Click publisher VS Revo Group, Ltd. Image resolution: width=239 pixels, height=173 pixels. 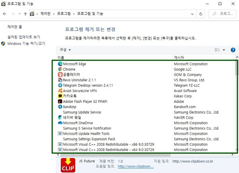click(189, 80)
